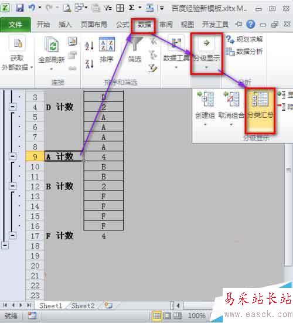The width and height of the screenshot is (293, 323).
Task: Select row header 3
Action: [35, 97]
